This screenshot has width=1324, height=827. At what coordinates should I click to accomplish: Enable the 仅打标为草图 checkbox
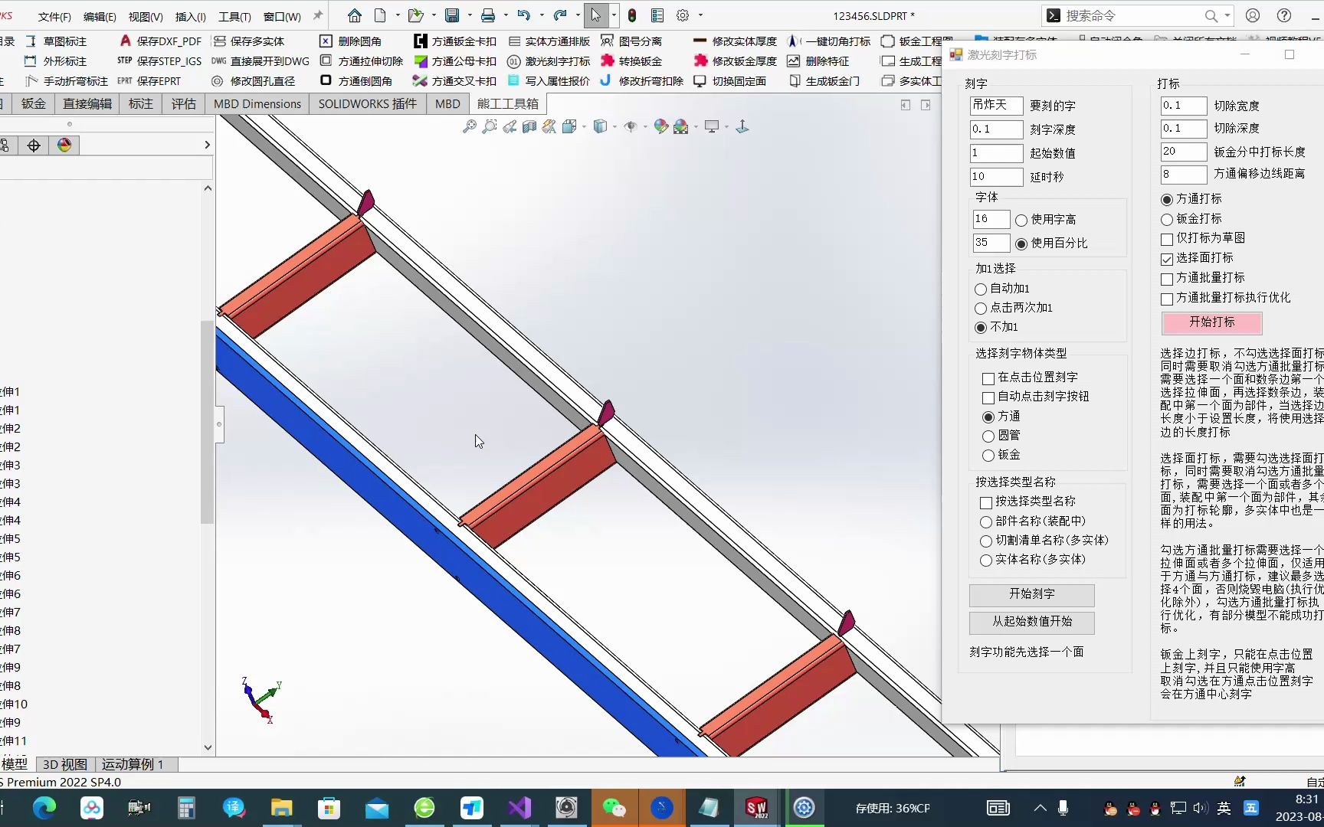click(1166, 238)
